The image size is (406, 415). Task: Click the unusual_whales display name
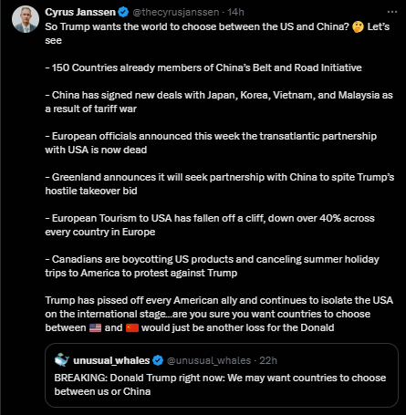point(111,360)
